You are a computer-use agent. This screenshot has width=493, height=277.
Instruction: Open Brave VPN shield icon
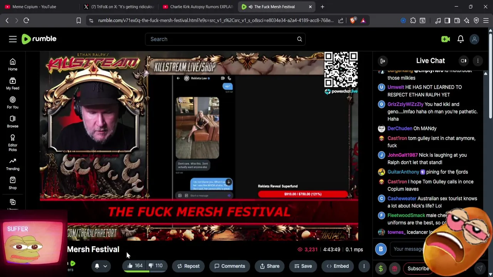click(476, 20)
